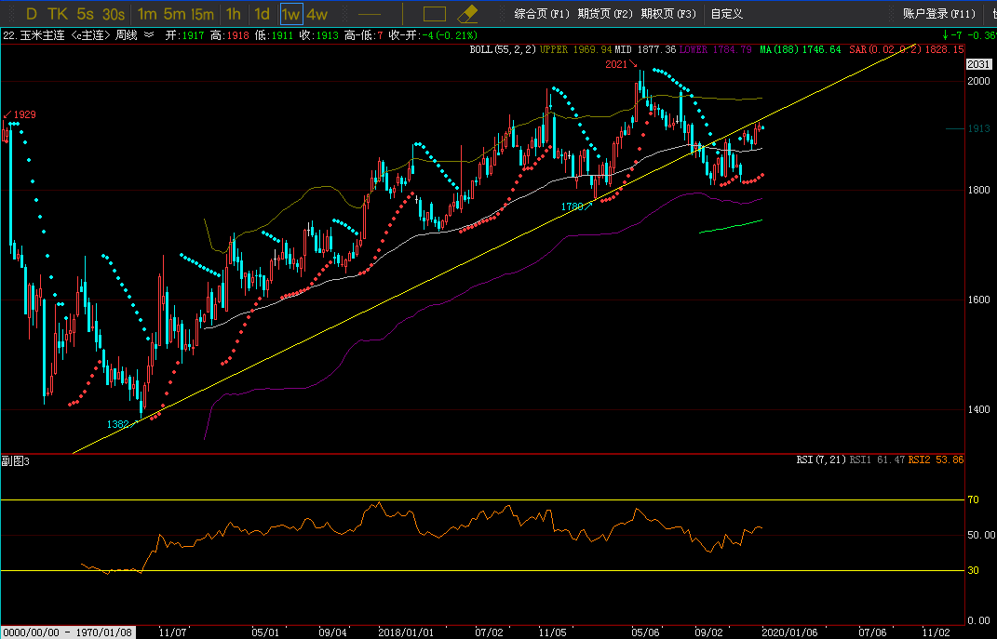Click the BOLL(55,2,2) indicator label

503,49
